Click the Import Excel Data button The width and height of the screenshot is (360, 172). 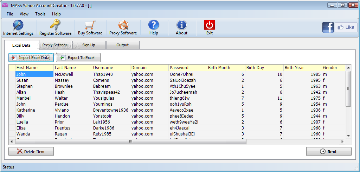click(x=31, y=58)
